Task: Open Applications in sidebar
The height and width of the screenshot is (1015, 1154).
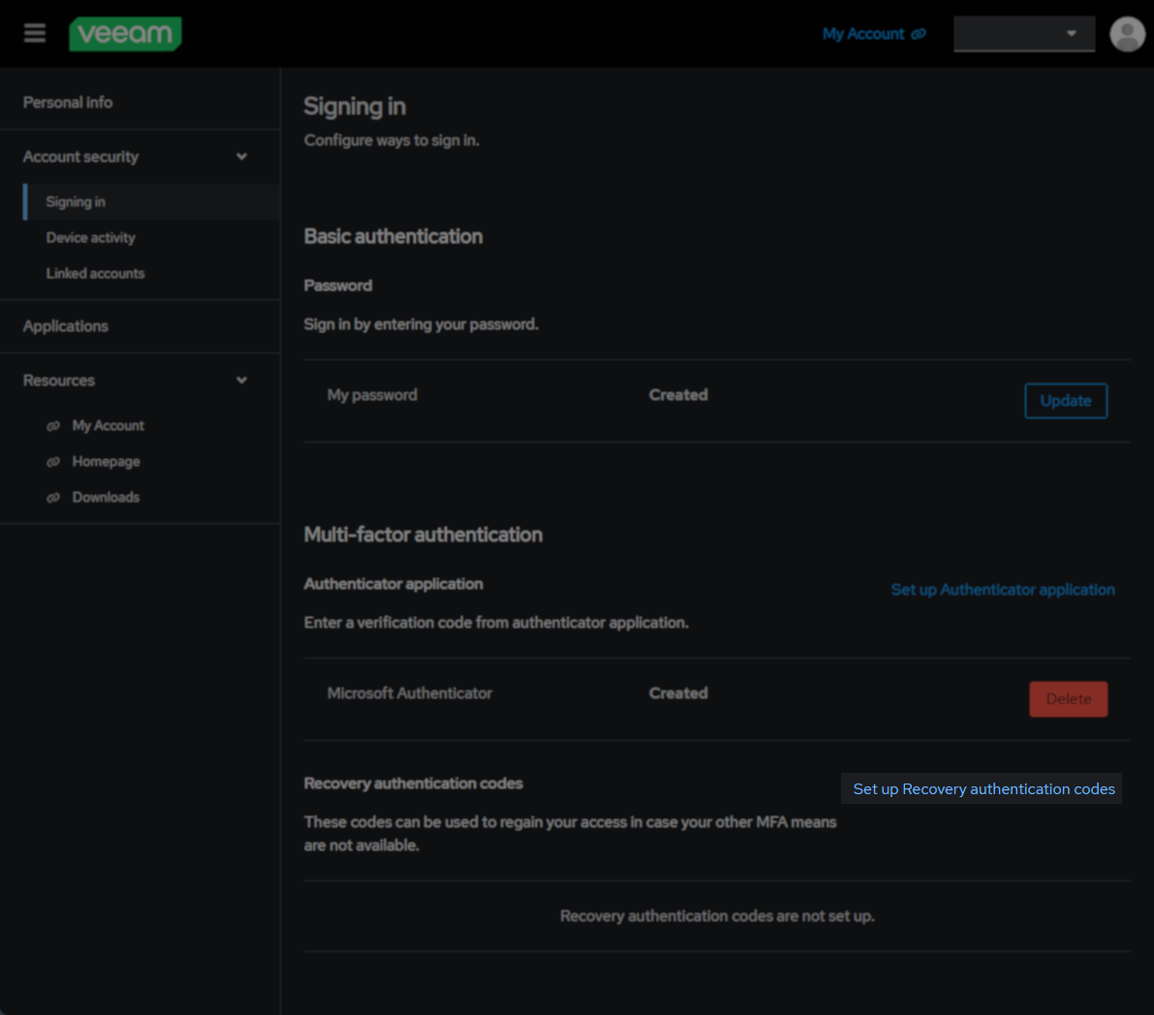Action: [x=66, y=325]
